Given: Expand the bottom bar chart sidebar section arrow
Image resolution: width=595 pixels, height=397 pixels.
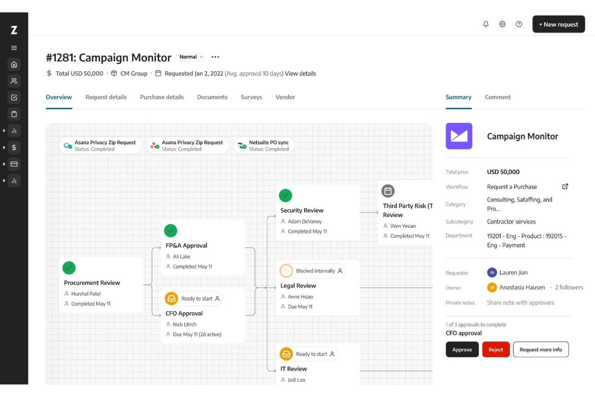Looking at the screenshot, I should [4, 181].
